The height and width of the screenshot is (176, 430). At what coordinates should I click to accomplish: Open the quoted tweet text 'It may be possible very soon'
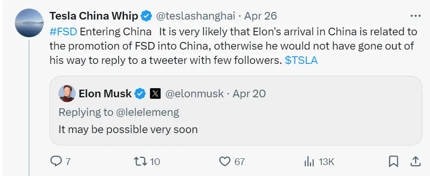pos(128,129)
